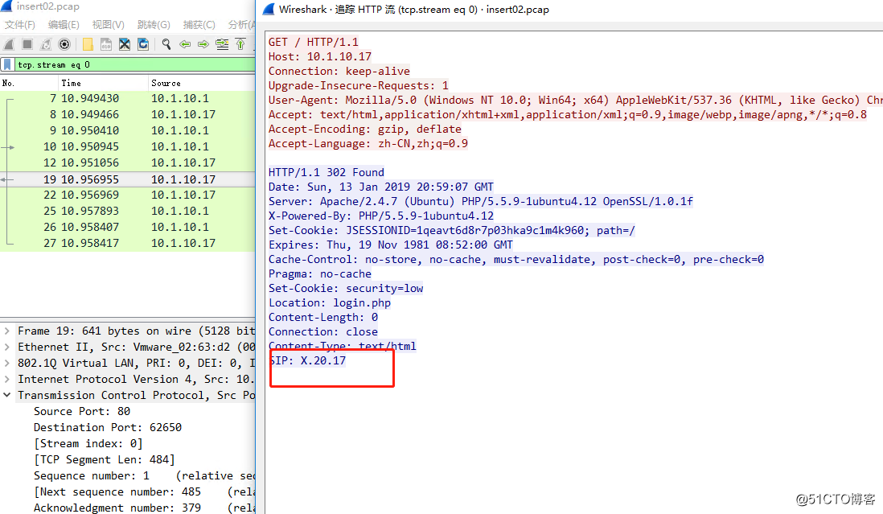Click the Set-Cookie: JSESSIONID header line
Screen dimensions: 883x514
pyautogui.click(x=452, y=230)
